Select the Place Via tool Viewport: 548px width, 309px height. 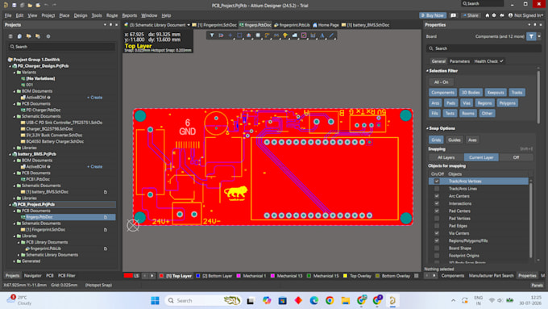285,35
